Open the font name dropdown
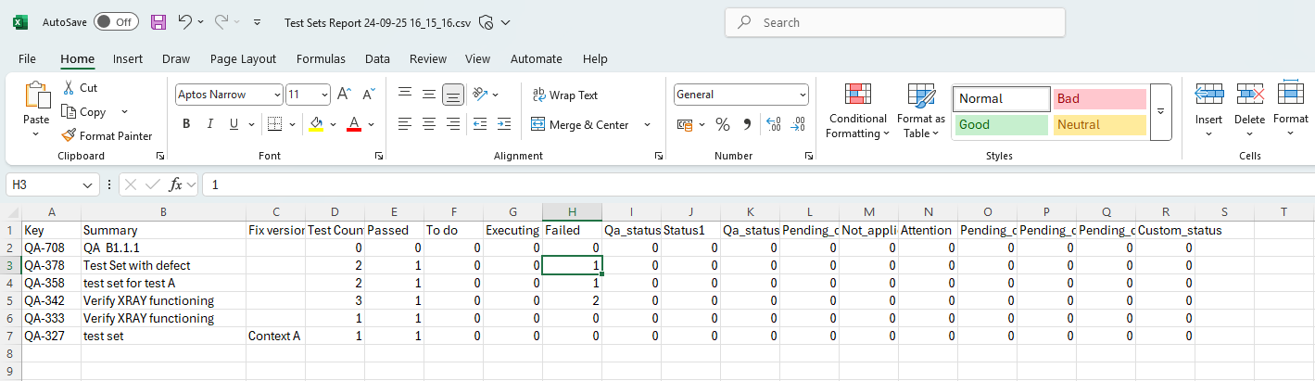This screenshot has height=381, width=1315. point(277,95)
